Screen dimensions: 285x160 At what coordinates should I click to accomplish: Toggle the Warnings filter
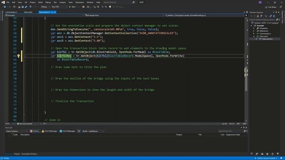(x=49, y=131)
